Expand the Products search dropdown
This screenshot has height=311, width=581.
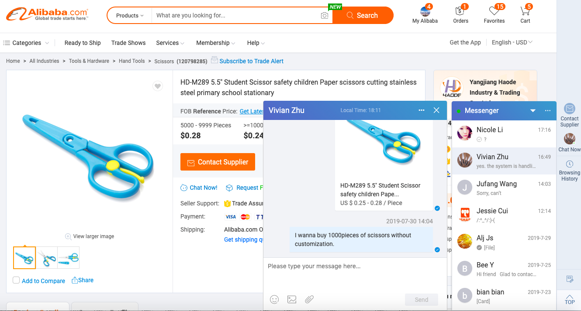tap(130, 16)
